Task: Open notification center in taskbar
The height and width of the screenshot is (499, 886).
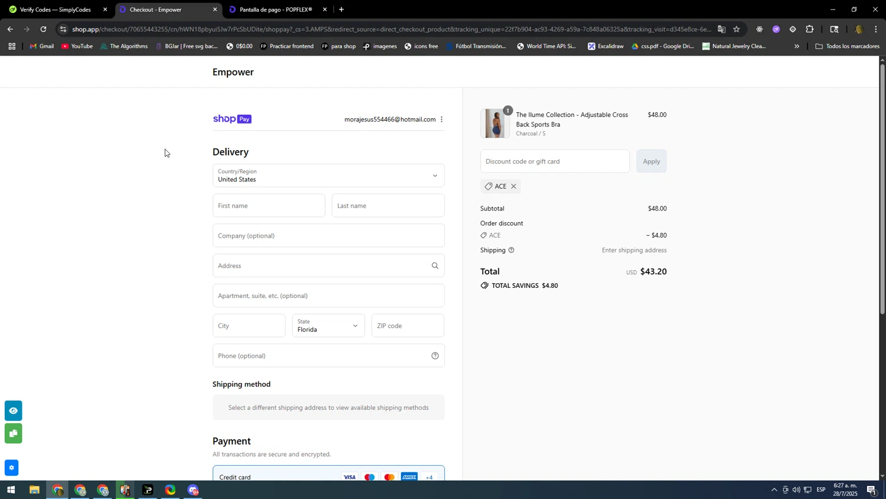Action: tap(872, 490)
